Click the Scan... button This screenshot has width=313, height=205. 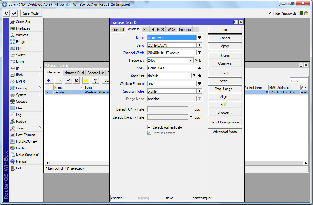pyautogui.click(x=225, y=81)
